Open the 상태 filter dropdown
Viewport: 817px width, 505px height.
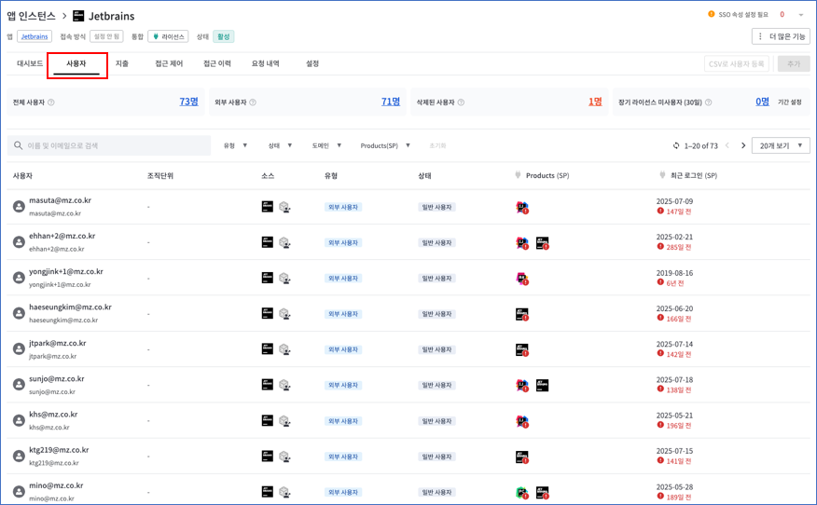[280, 146]
